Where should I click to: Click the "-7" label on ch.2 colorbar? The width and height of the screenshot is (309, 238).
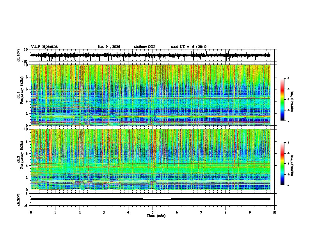[288, 185]
